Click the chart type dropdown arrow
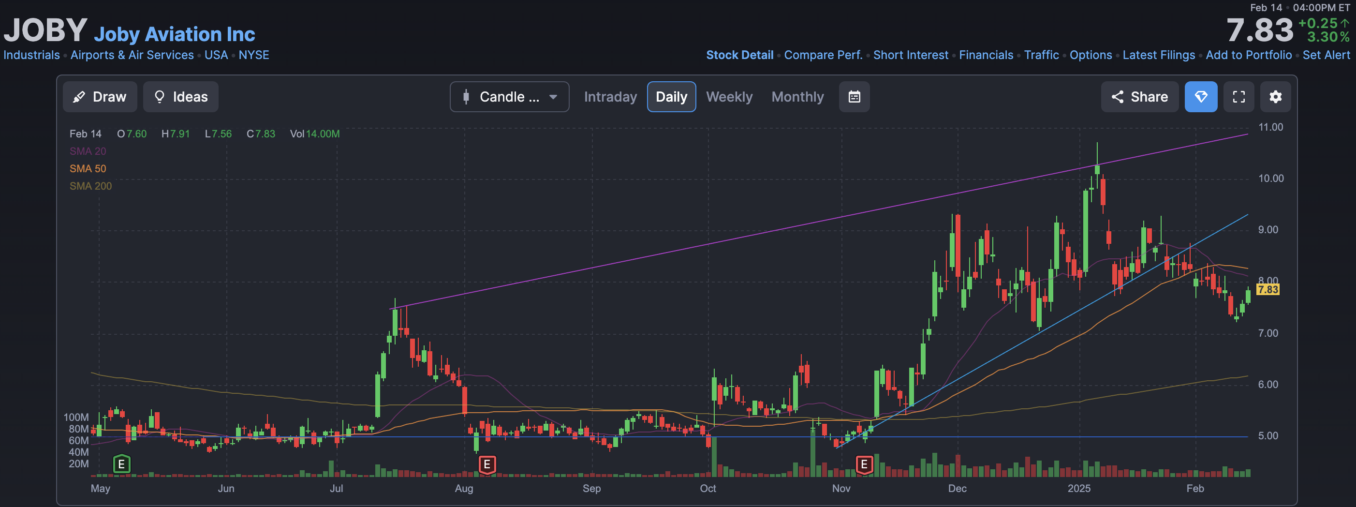This screenshot has height=507, width=1356. [x=553, y=97]
